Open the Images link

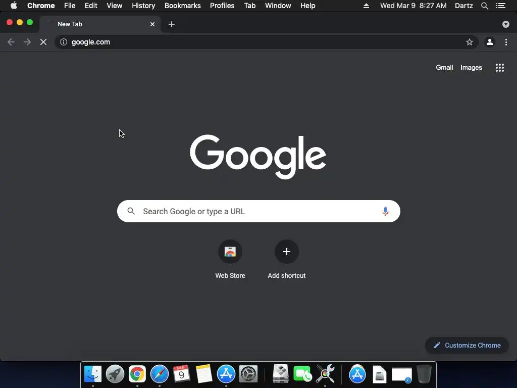coord(471,68)
